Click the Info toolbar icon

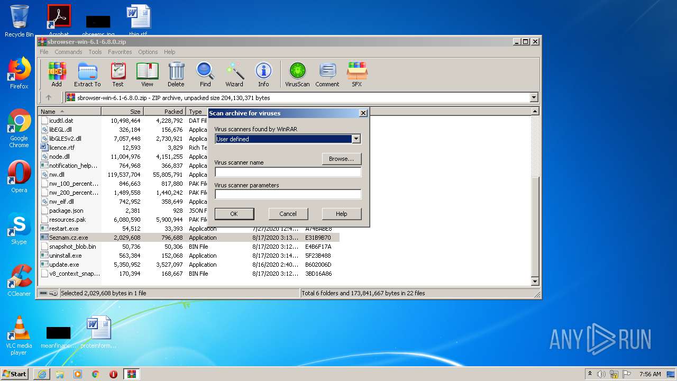[263, 75]
